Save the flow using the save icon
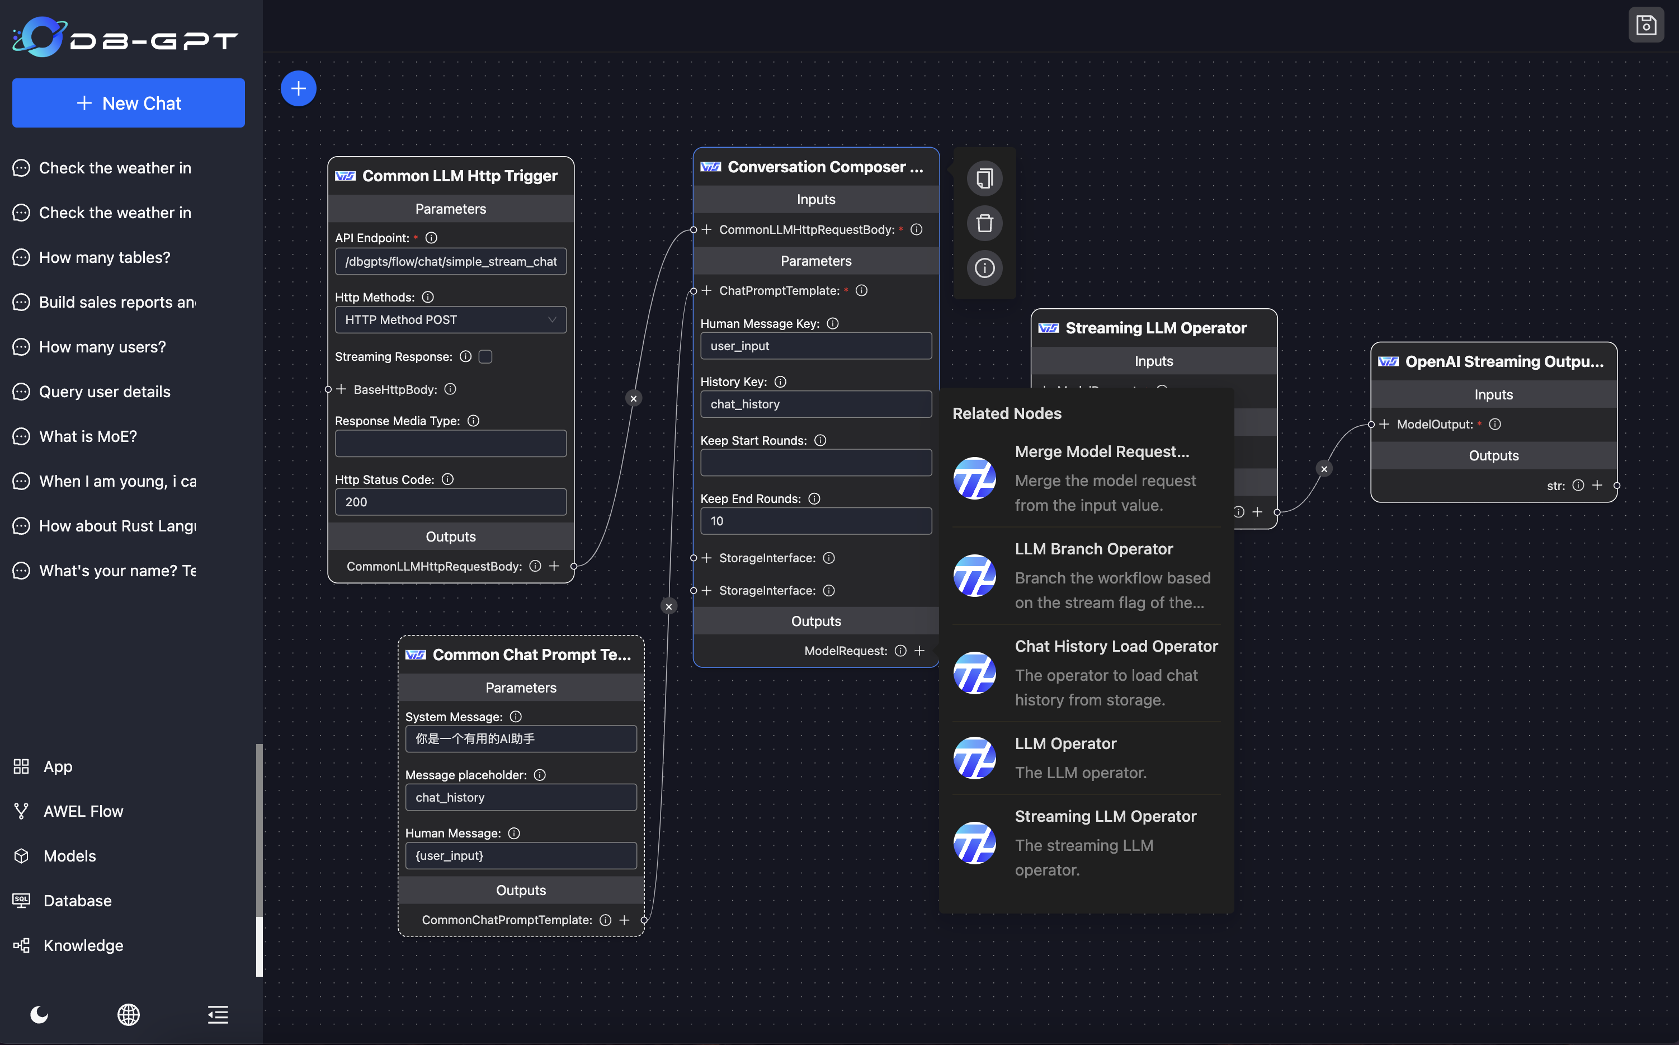The height and width of the screenshot is (1045, 1679). (1647, 25)
